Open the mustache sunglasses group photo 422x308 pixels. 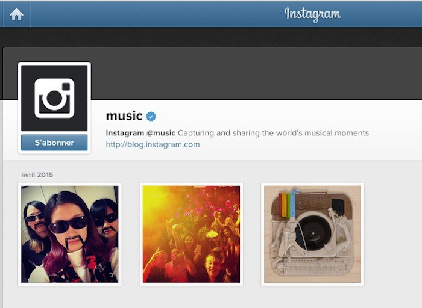70,234
